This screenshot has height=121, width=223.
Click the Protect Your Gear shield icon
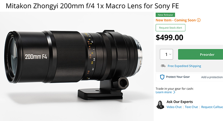(x=162, y=77)
